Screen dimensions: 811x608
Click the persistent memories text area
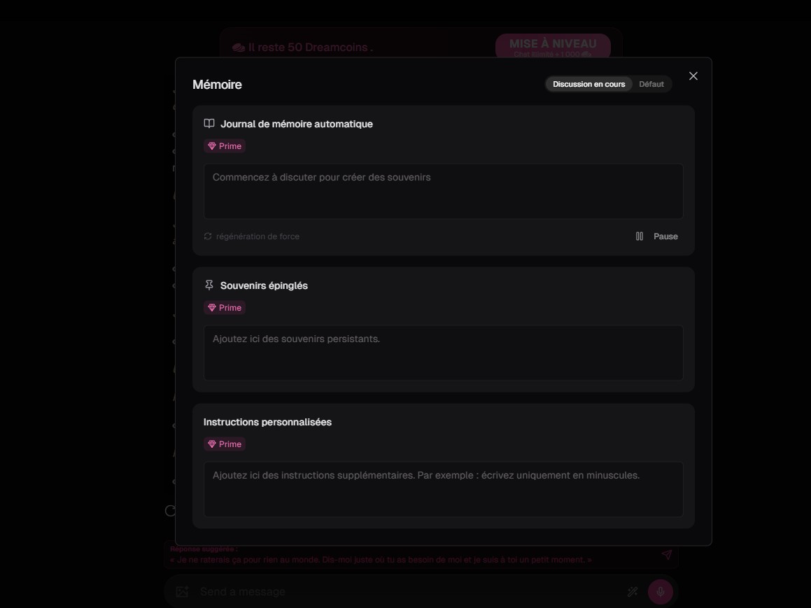(444, 353)
